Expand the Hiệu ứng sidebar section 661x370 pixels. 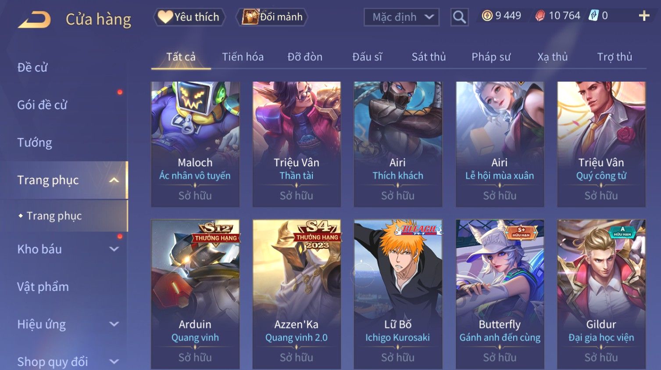114,324
